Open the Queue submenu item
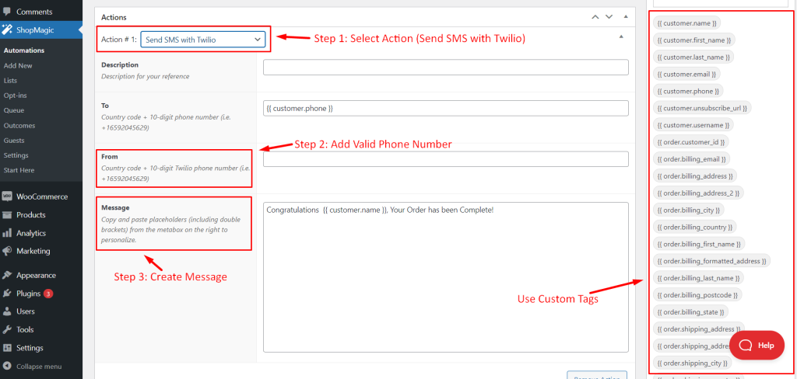Image resolution: width=797 pixels, height=379 pixels. point(14,110)
